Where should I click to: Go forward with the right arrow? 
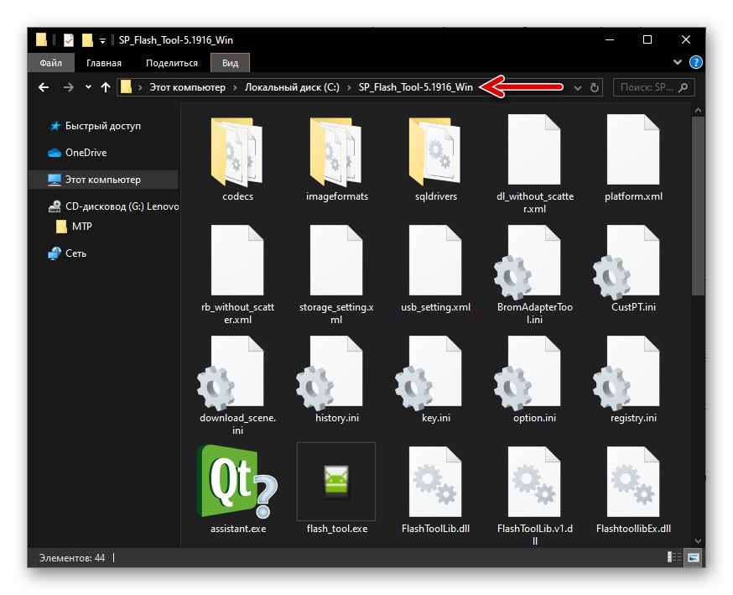point(69,87)
